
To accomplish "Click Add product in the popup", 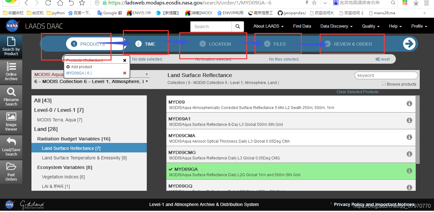I will coord(79,67).
